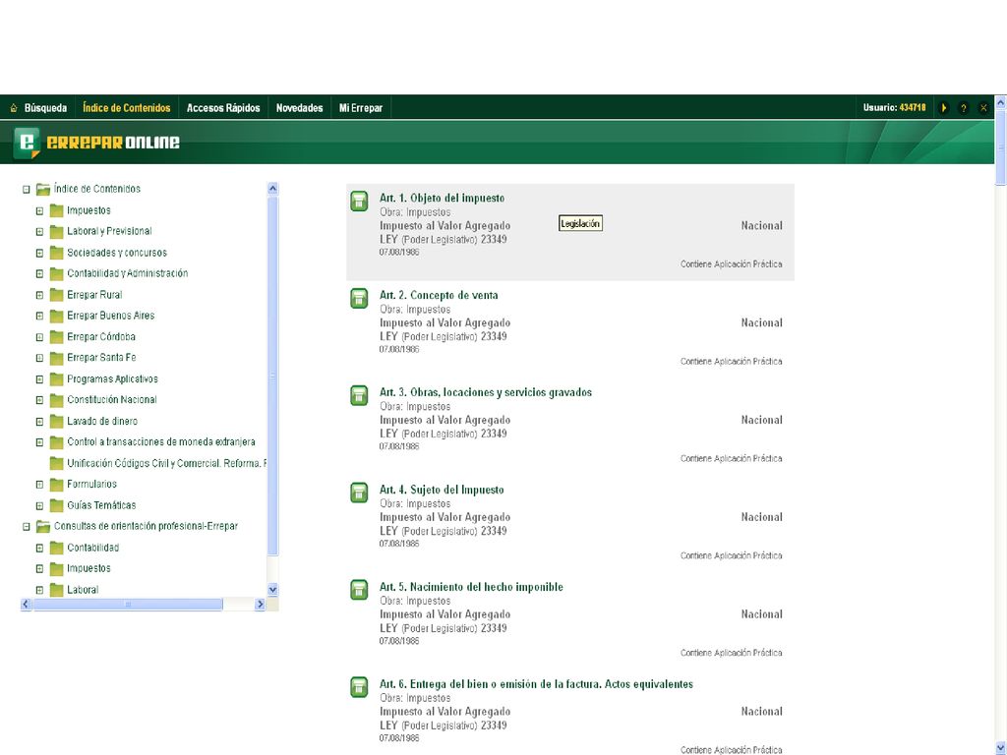Select the Lavado de dinero folder icon
This screenshot has width=1007, height=755.
[x=56, y=421]
